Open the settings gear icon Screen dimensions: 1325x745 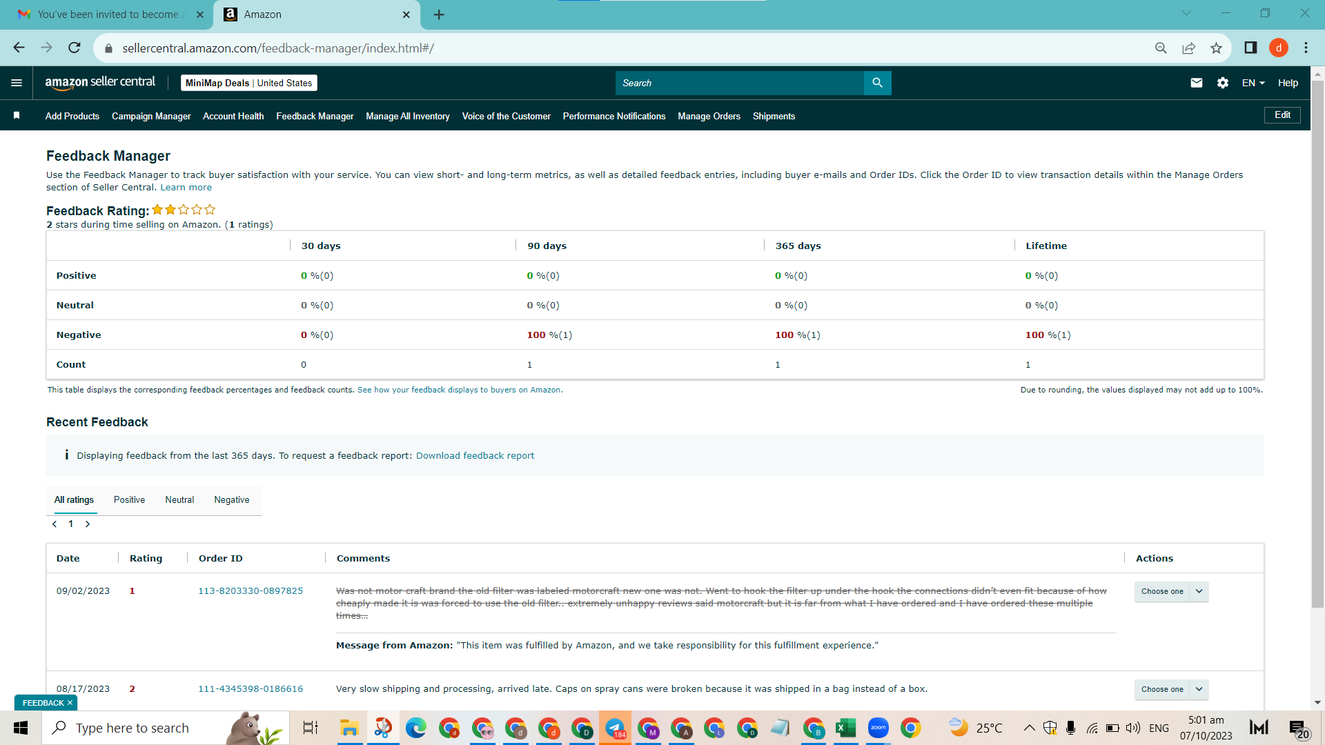[1223, 83]
